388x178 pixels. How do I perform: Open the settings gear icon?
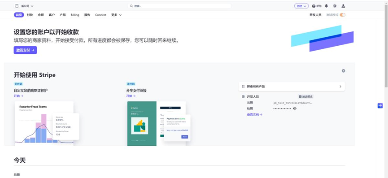coord(335,6)
